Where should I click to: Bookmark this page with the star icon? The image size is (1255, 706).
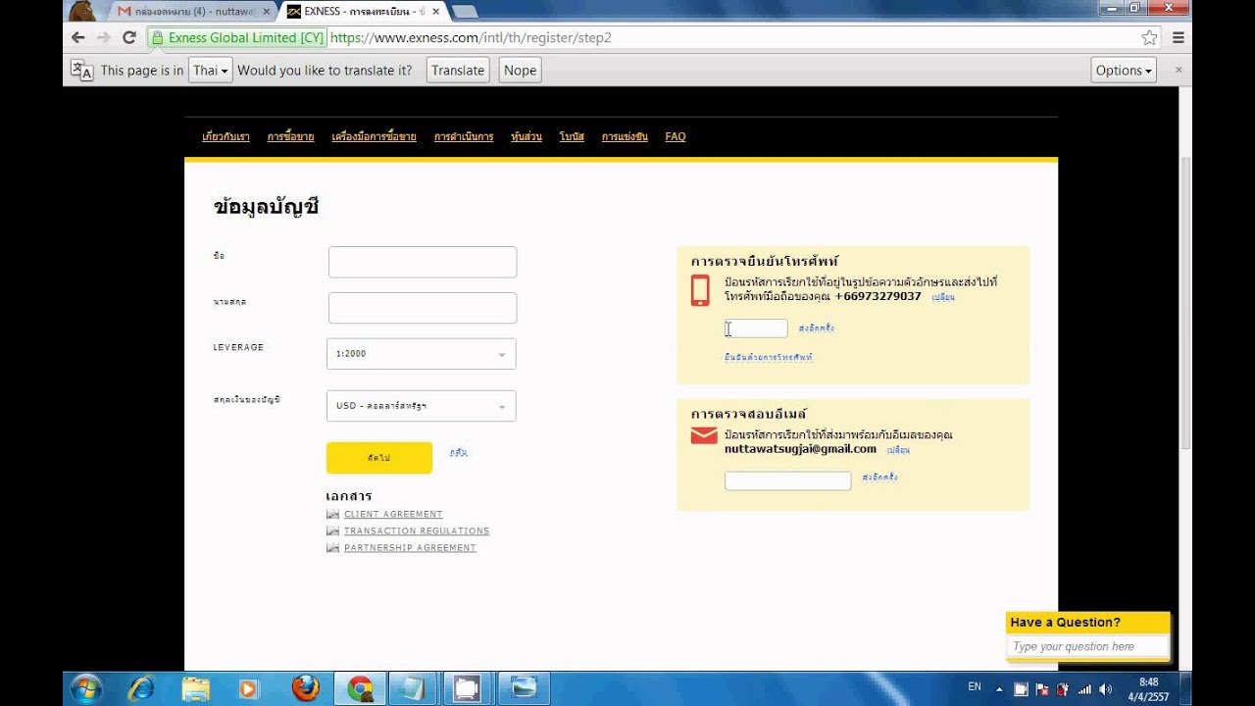[x=1149, y=37]
